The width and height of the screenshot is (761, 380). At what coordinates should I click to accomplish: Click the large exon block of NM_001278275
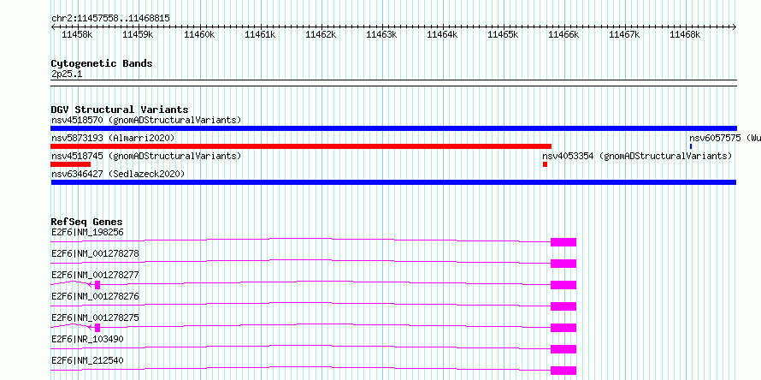[563, 328]
